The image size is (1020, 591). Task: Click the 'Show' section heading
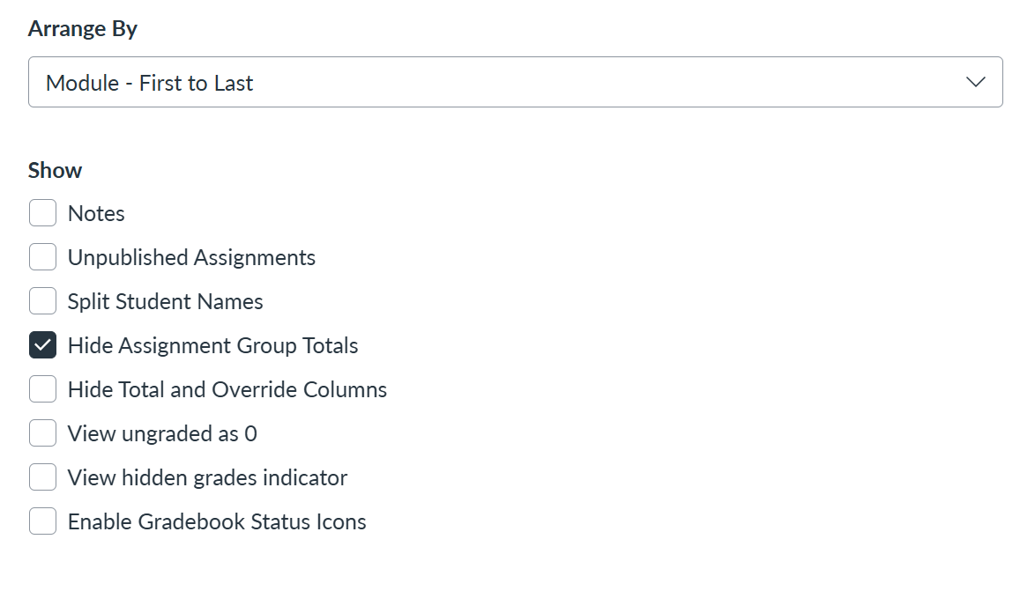(55, 170)
